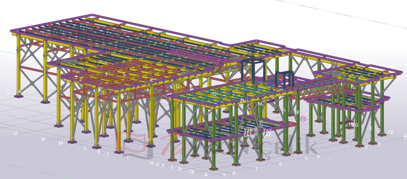407x179 pixels.
Task: Select the orange base plate above grid label 9
Action: 213,169
